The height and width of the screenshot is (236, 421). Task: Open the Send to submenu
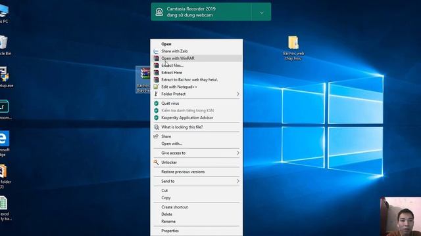point(196,181)
